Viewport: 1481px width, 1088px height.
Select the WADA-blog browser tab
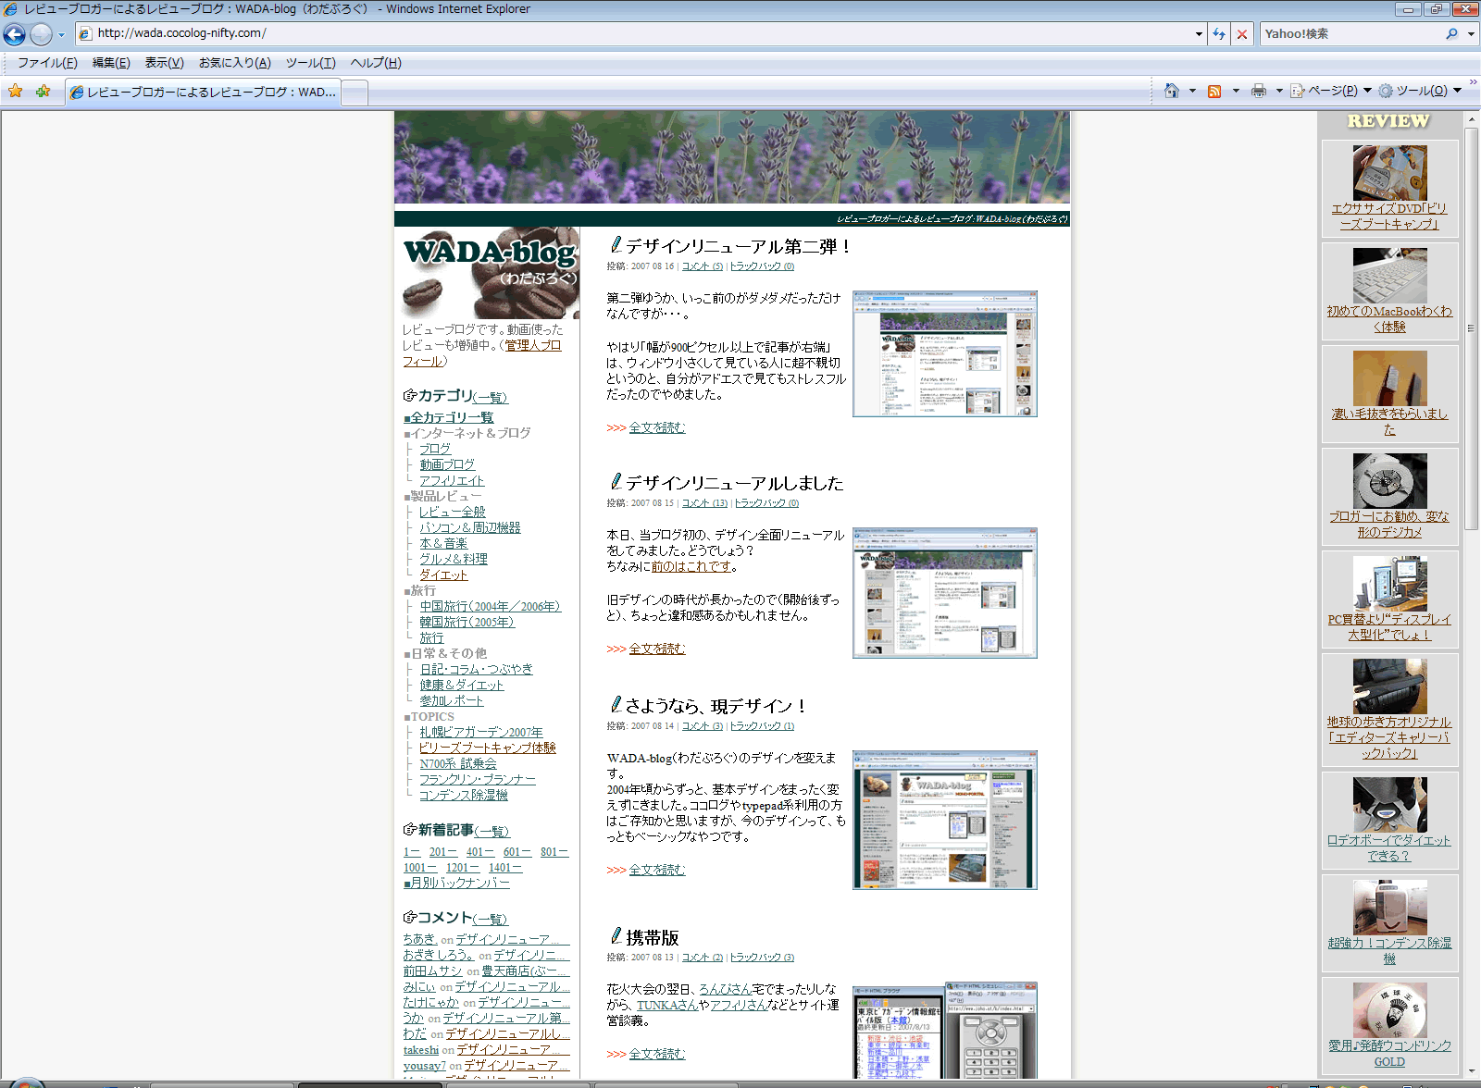click(204, 93)
